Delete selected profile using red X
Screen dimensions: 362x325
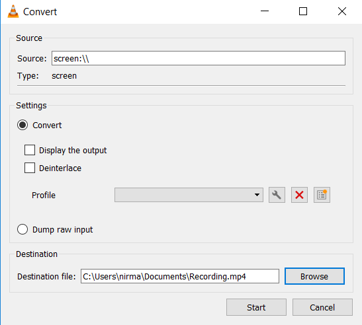pos(299,195)
